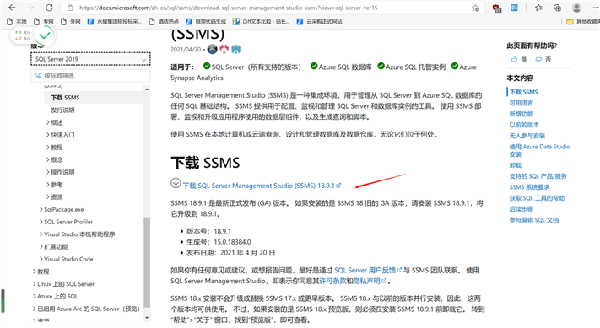Expand Azure 上的 SQL node
Image resolution: width=600 pixels, height=328 pixels.
tap(56, 296)
